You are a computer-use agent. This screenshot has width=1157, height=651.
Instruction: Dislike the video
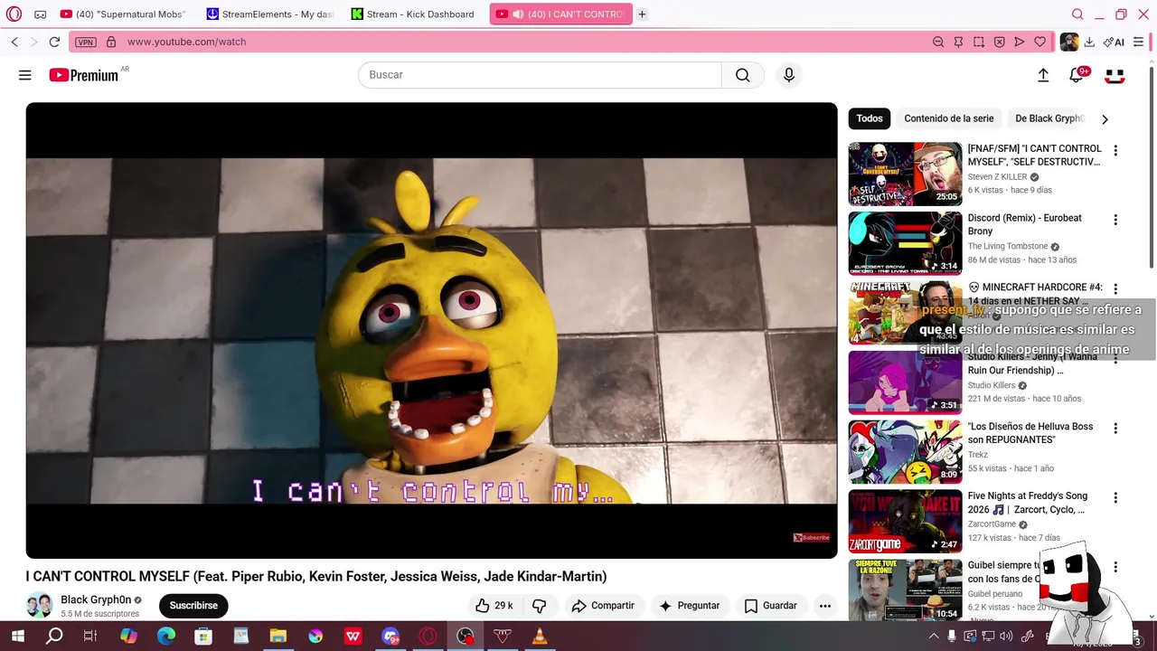click(x=540, y=606)
